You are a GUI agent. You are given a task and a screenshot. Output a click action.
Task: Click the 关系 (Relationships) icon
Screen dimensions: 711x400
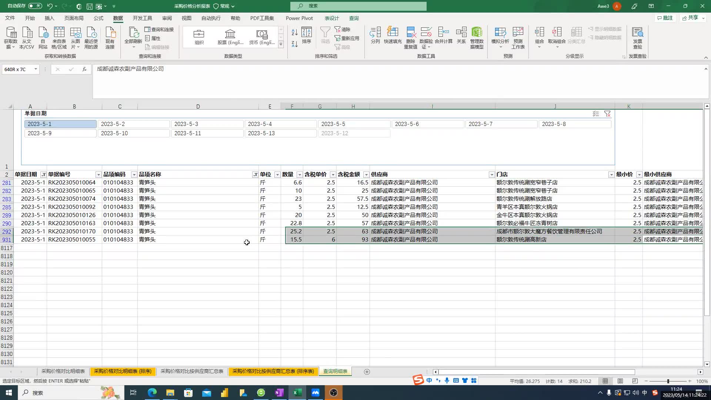[461, 36]
